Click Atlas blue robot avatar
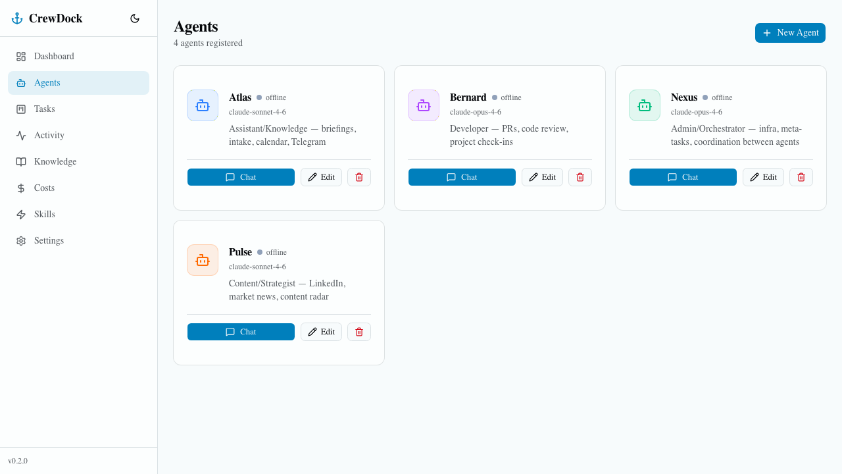 tap(203, 105)
